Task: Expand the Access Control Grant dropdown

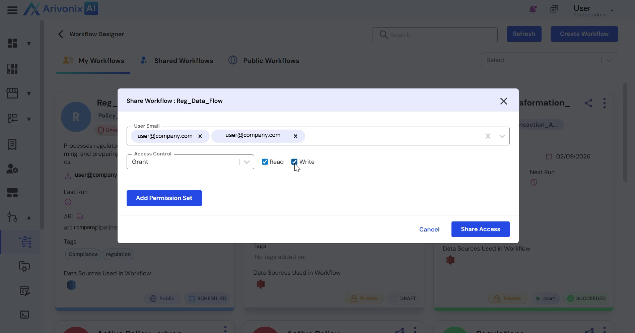Action: [247, 162]
